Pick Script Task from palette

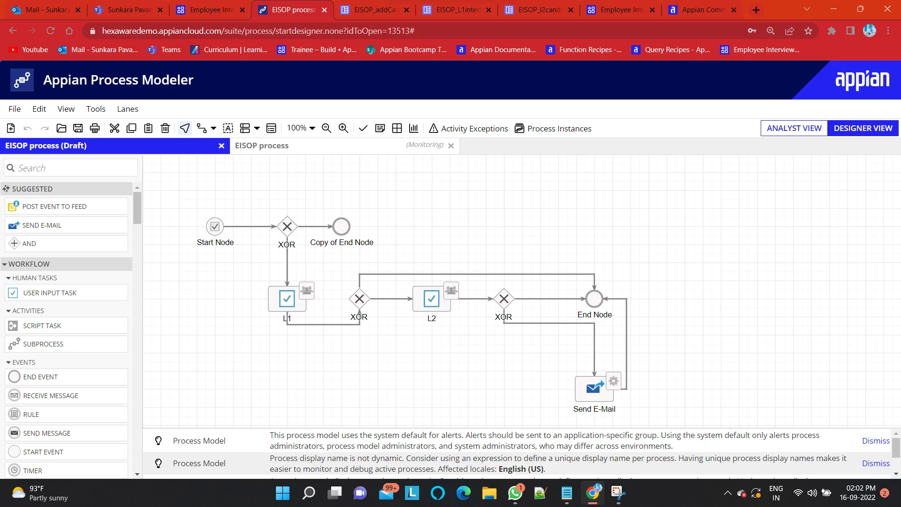pyautogui.click(x=66, y=326)
